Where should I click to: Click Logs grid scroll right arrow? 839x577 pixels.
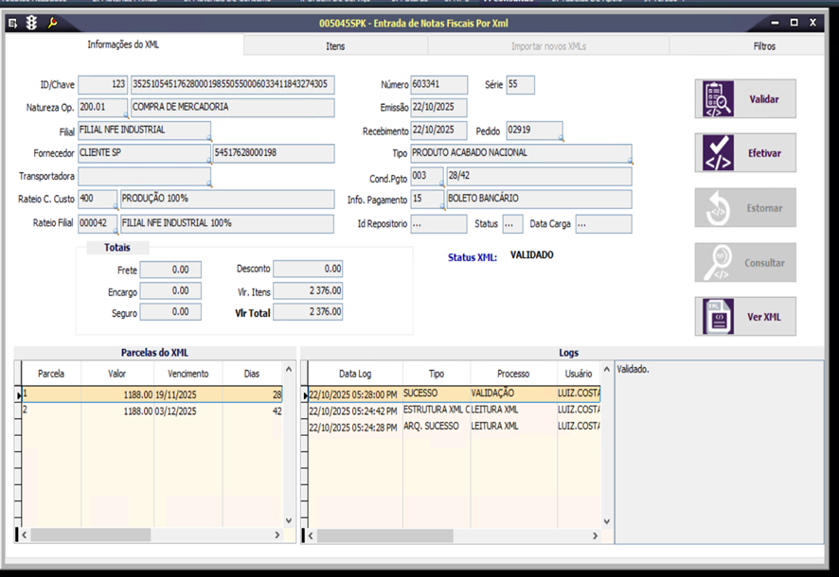[595, 535]
